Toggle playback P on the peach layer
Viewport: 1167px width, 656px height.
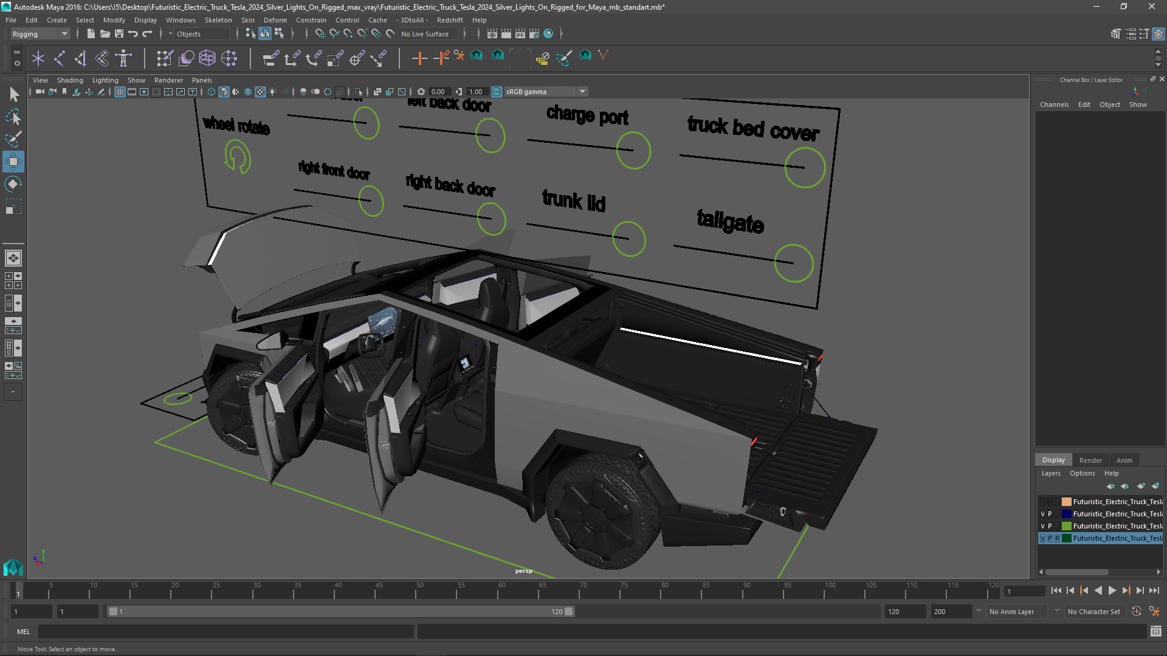click(x=1050, y=502)
